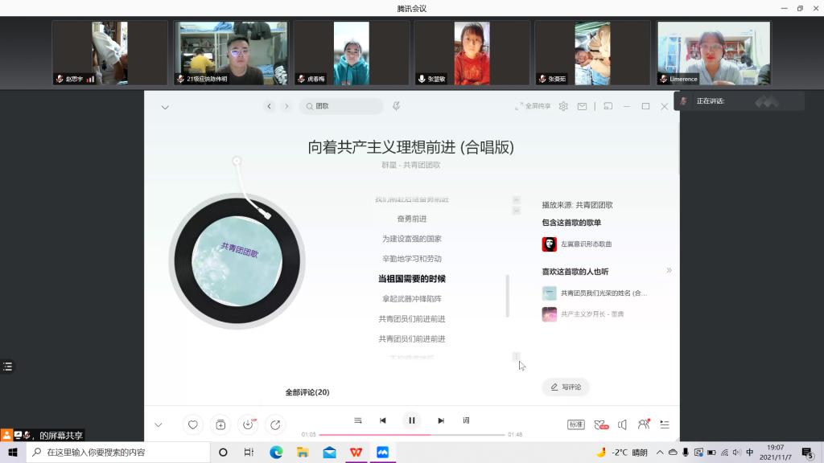Viewport: 824px width, 463px height.
Task: Click the audio recognition microphone icon
Action: point(396,106)
